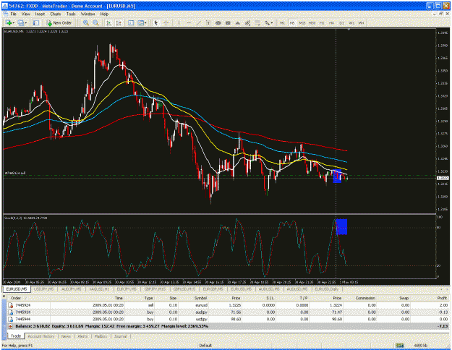Open the Tools menu
452x350 pixels.
click(x=71, y=14)
